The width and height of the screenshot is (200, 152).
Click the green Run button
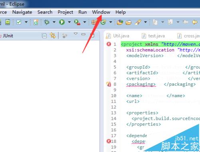(62, 22)
